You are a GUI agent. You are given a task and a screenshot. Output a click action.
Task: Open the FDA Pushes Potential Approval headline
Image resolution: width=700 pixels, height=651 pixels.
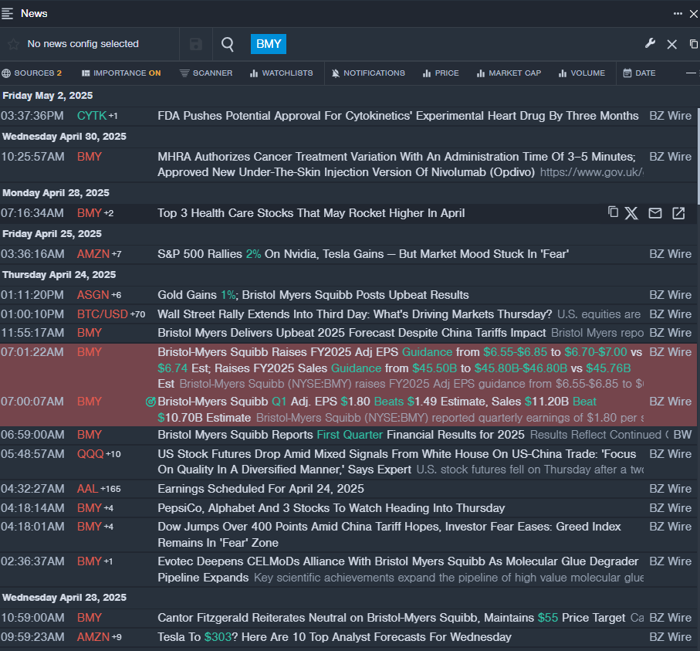398,116
